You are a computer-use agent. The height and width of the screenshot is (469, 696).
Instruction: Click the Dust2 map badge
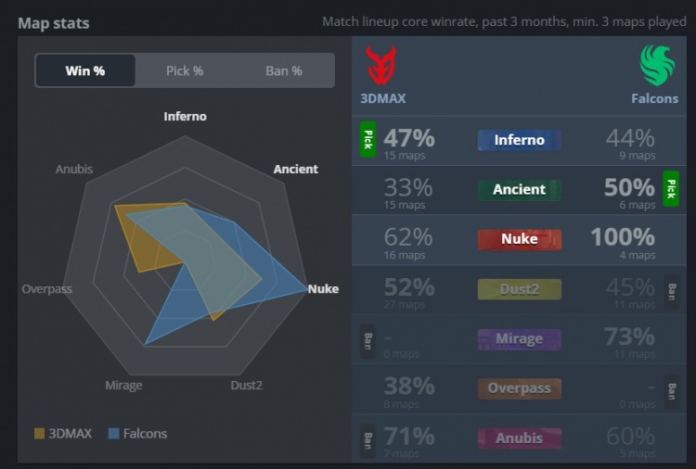(519, 289)
